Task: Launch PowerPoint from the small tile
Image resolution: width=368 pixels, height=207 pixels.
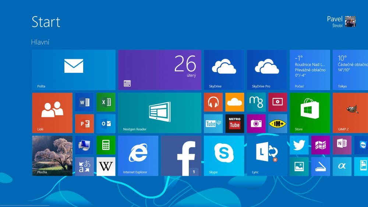Action: click(x=85, y=124)
